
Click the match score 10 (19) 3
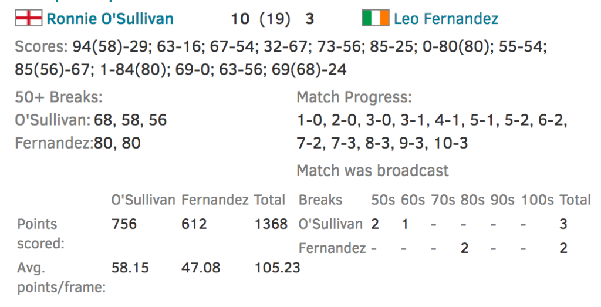pyautogui.click(x=272, y=19)
